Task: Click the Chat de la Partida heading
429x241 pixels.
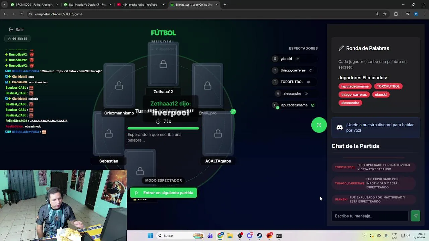Action: click(355, 146)
